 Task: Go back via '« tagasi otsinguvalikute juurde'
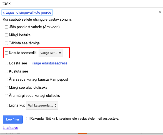[x=27, y=13]
